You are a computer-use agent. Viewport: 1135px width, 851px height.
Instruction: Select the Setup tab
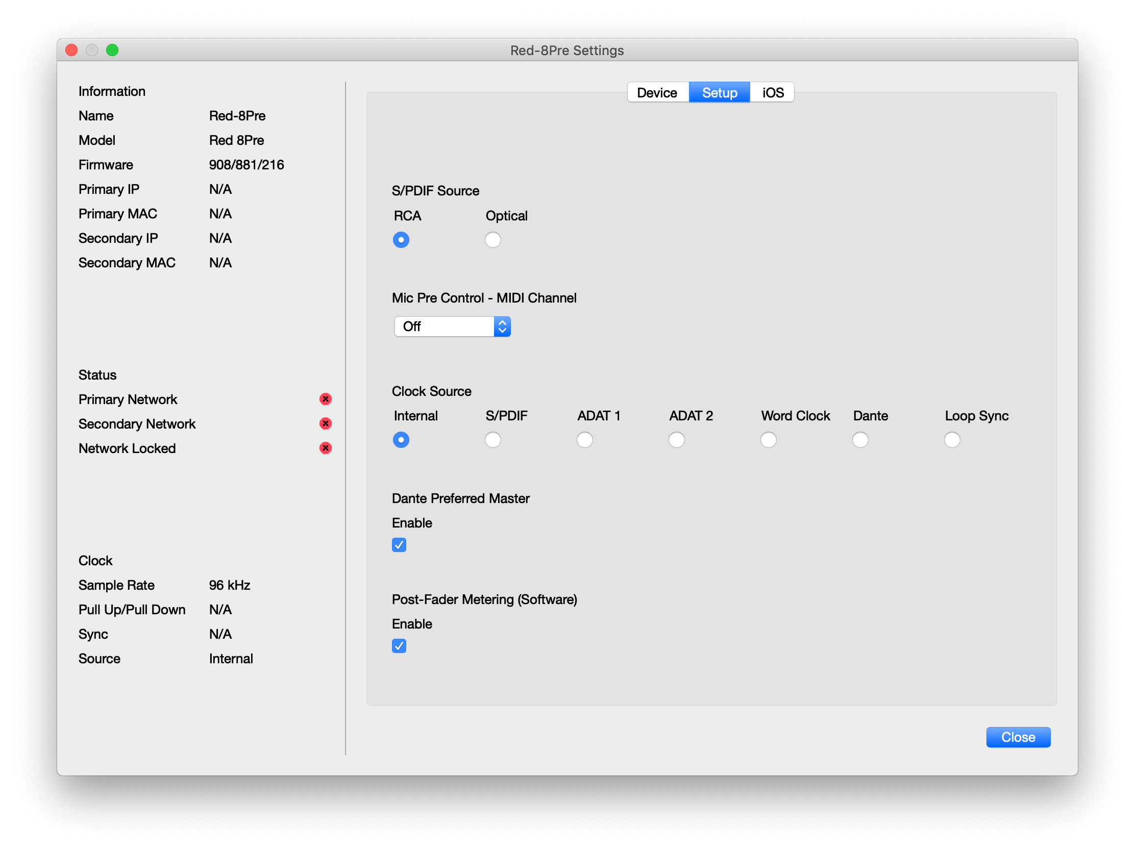pyautogui.click(x=720, y=93)
